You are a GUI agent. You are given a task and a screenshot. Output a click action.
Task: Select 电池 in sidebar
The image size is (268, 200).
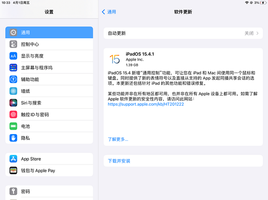[49, 126]
